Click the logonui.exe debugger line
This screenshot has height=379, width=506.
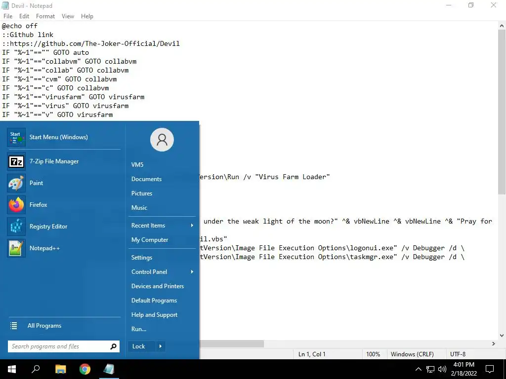(x=332, y=248)
